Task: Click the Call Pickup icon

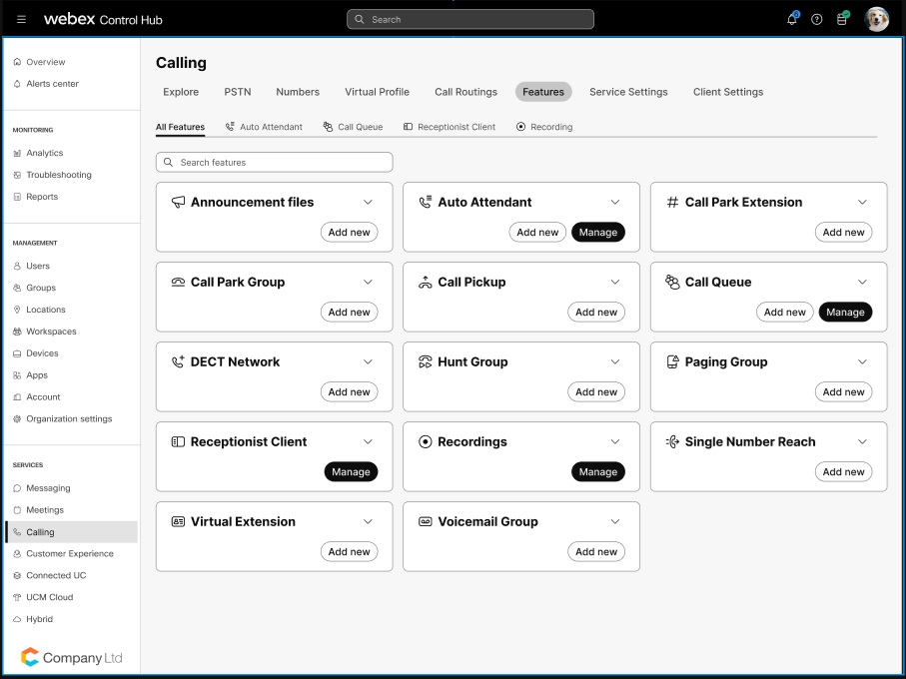Action: point(426,282)
